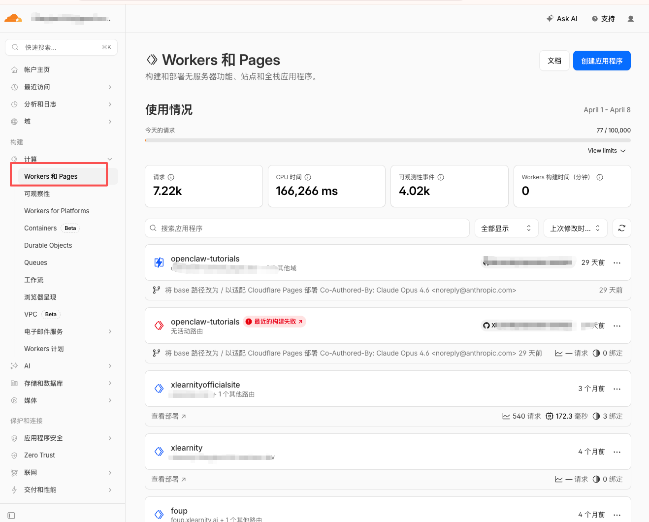The width and height of the screenshot is (649, 522).
Task: Expand the AI section
Action: click(110, 366)
